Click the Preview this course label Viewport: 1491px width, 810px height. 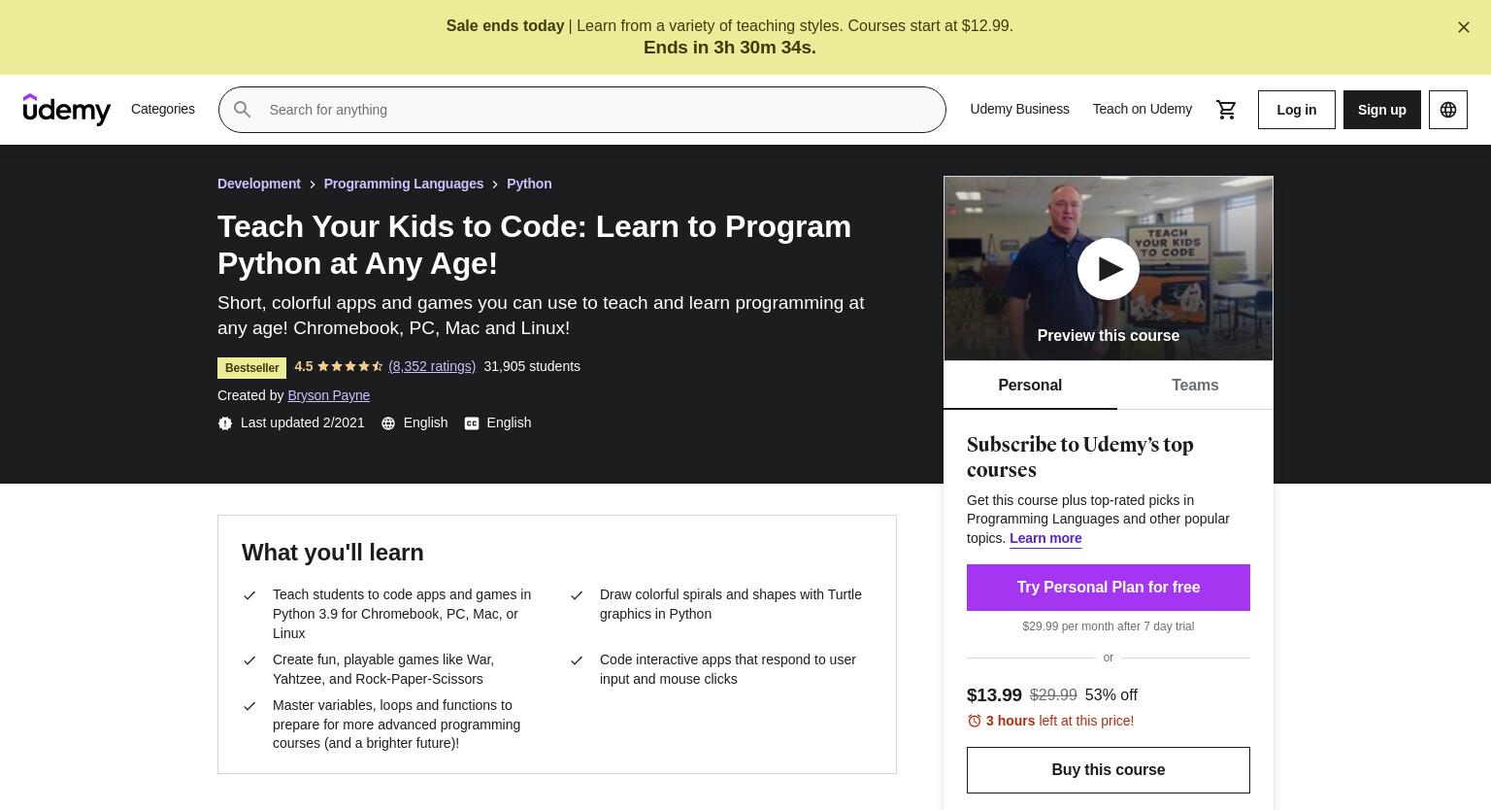pos(1109,336)
